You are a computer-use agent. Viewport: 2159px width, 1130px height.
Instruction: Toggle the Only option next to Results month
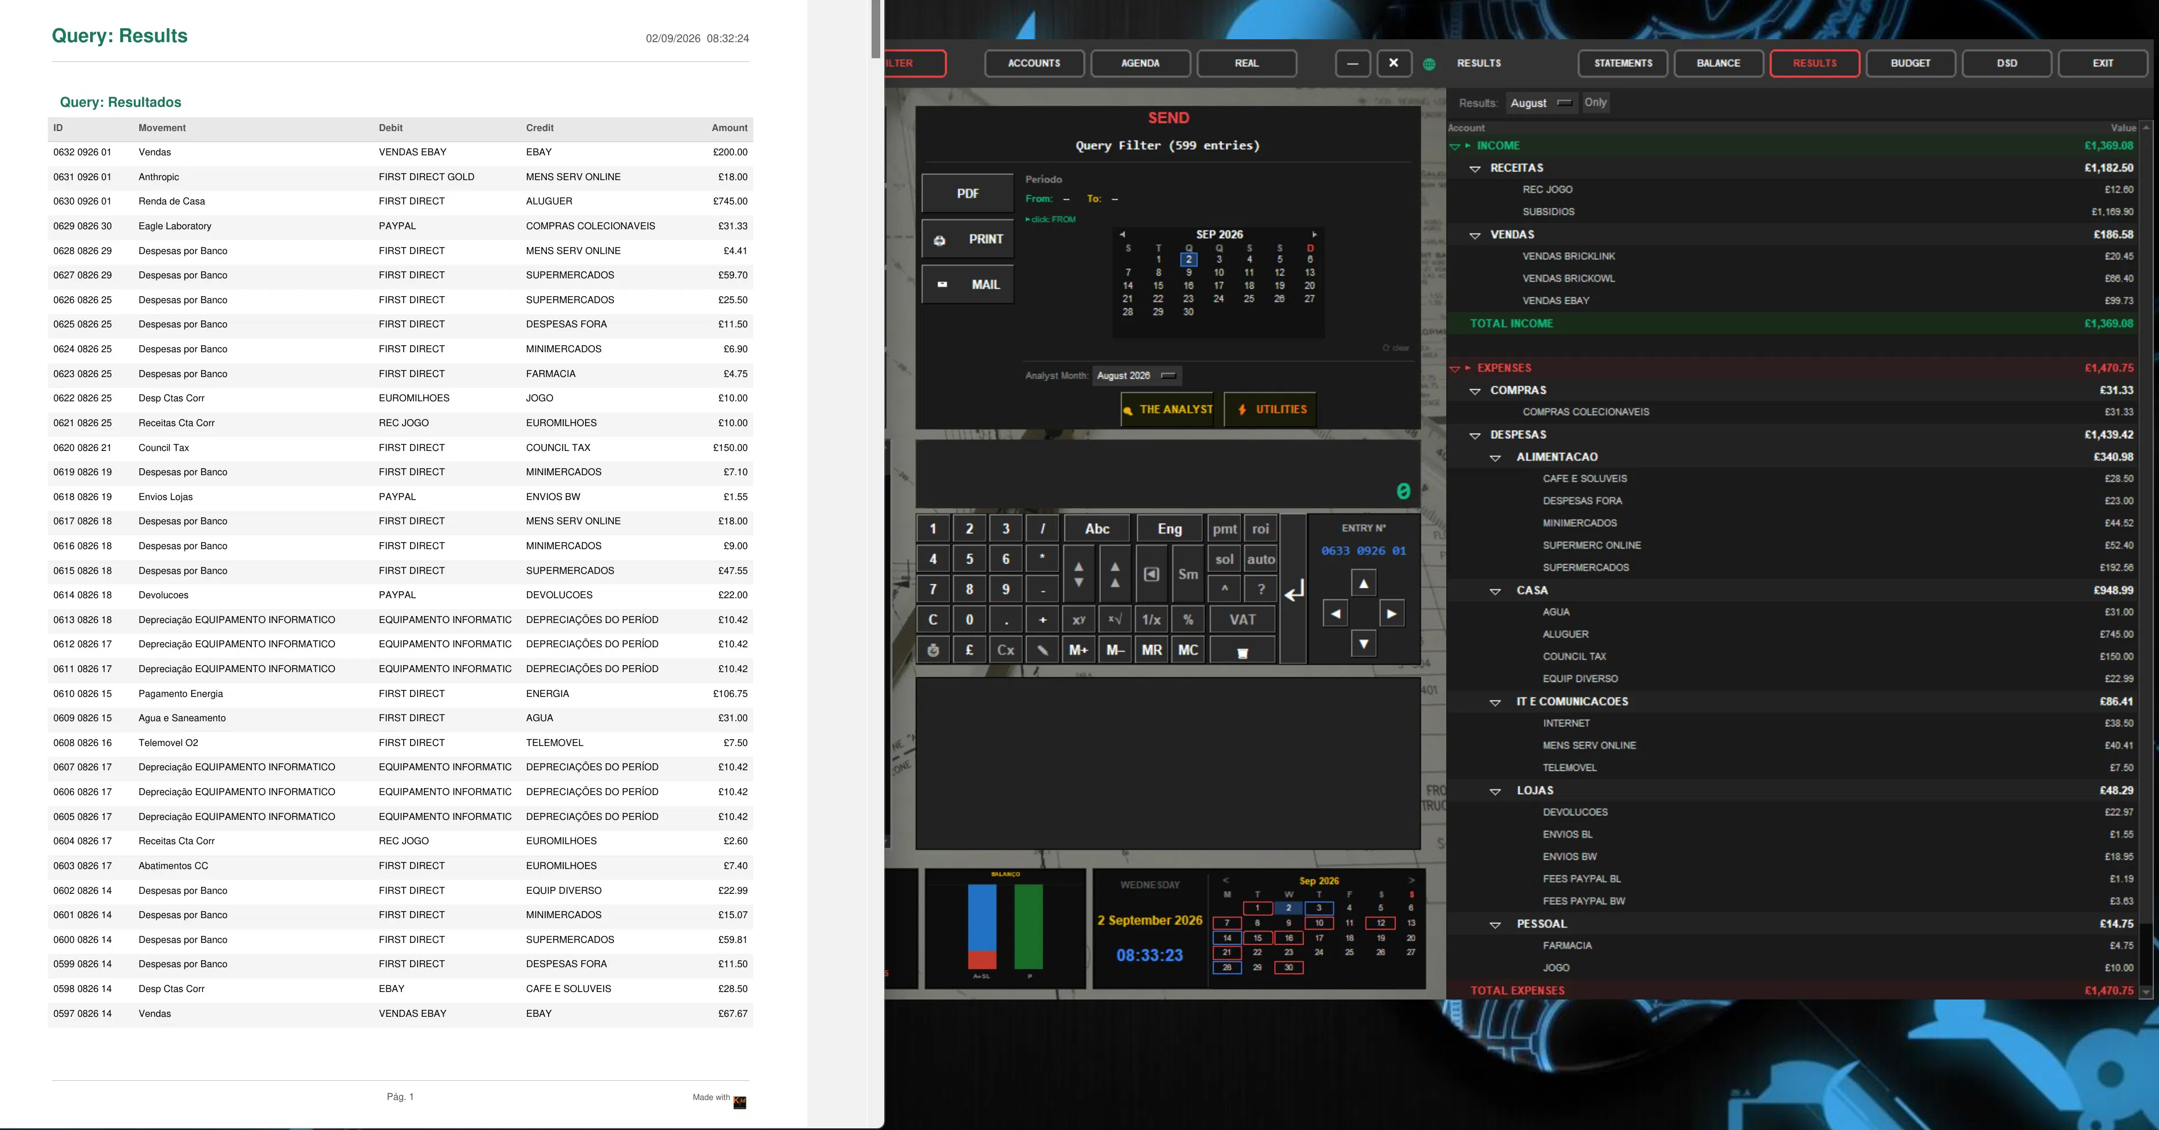(x=1595, y=102)
